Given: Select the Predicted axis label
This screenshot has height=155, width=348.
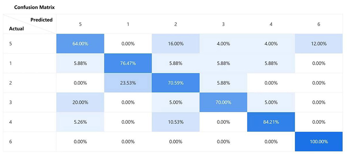Looking at the screenshot, I should tap(41, 20).
